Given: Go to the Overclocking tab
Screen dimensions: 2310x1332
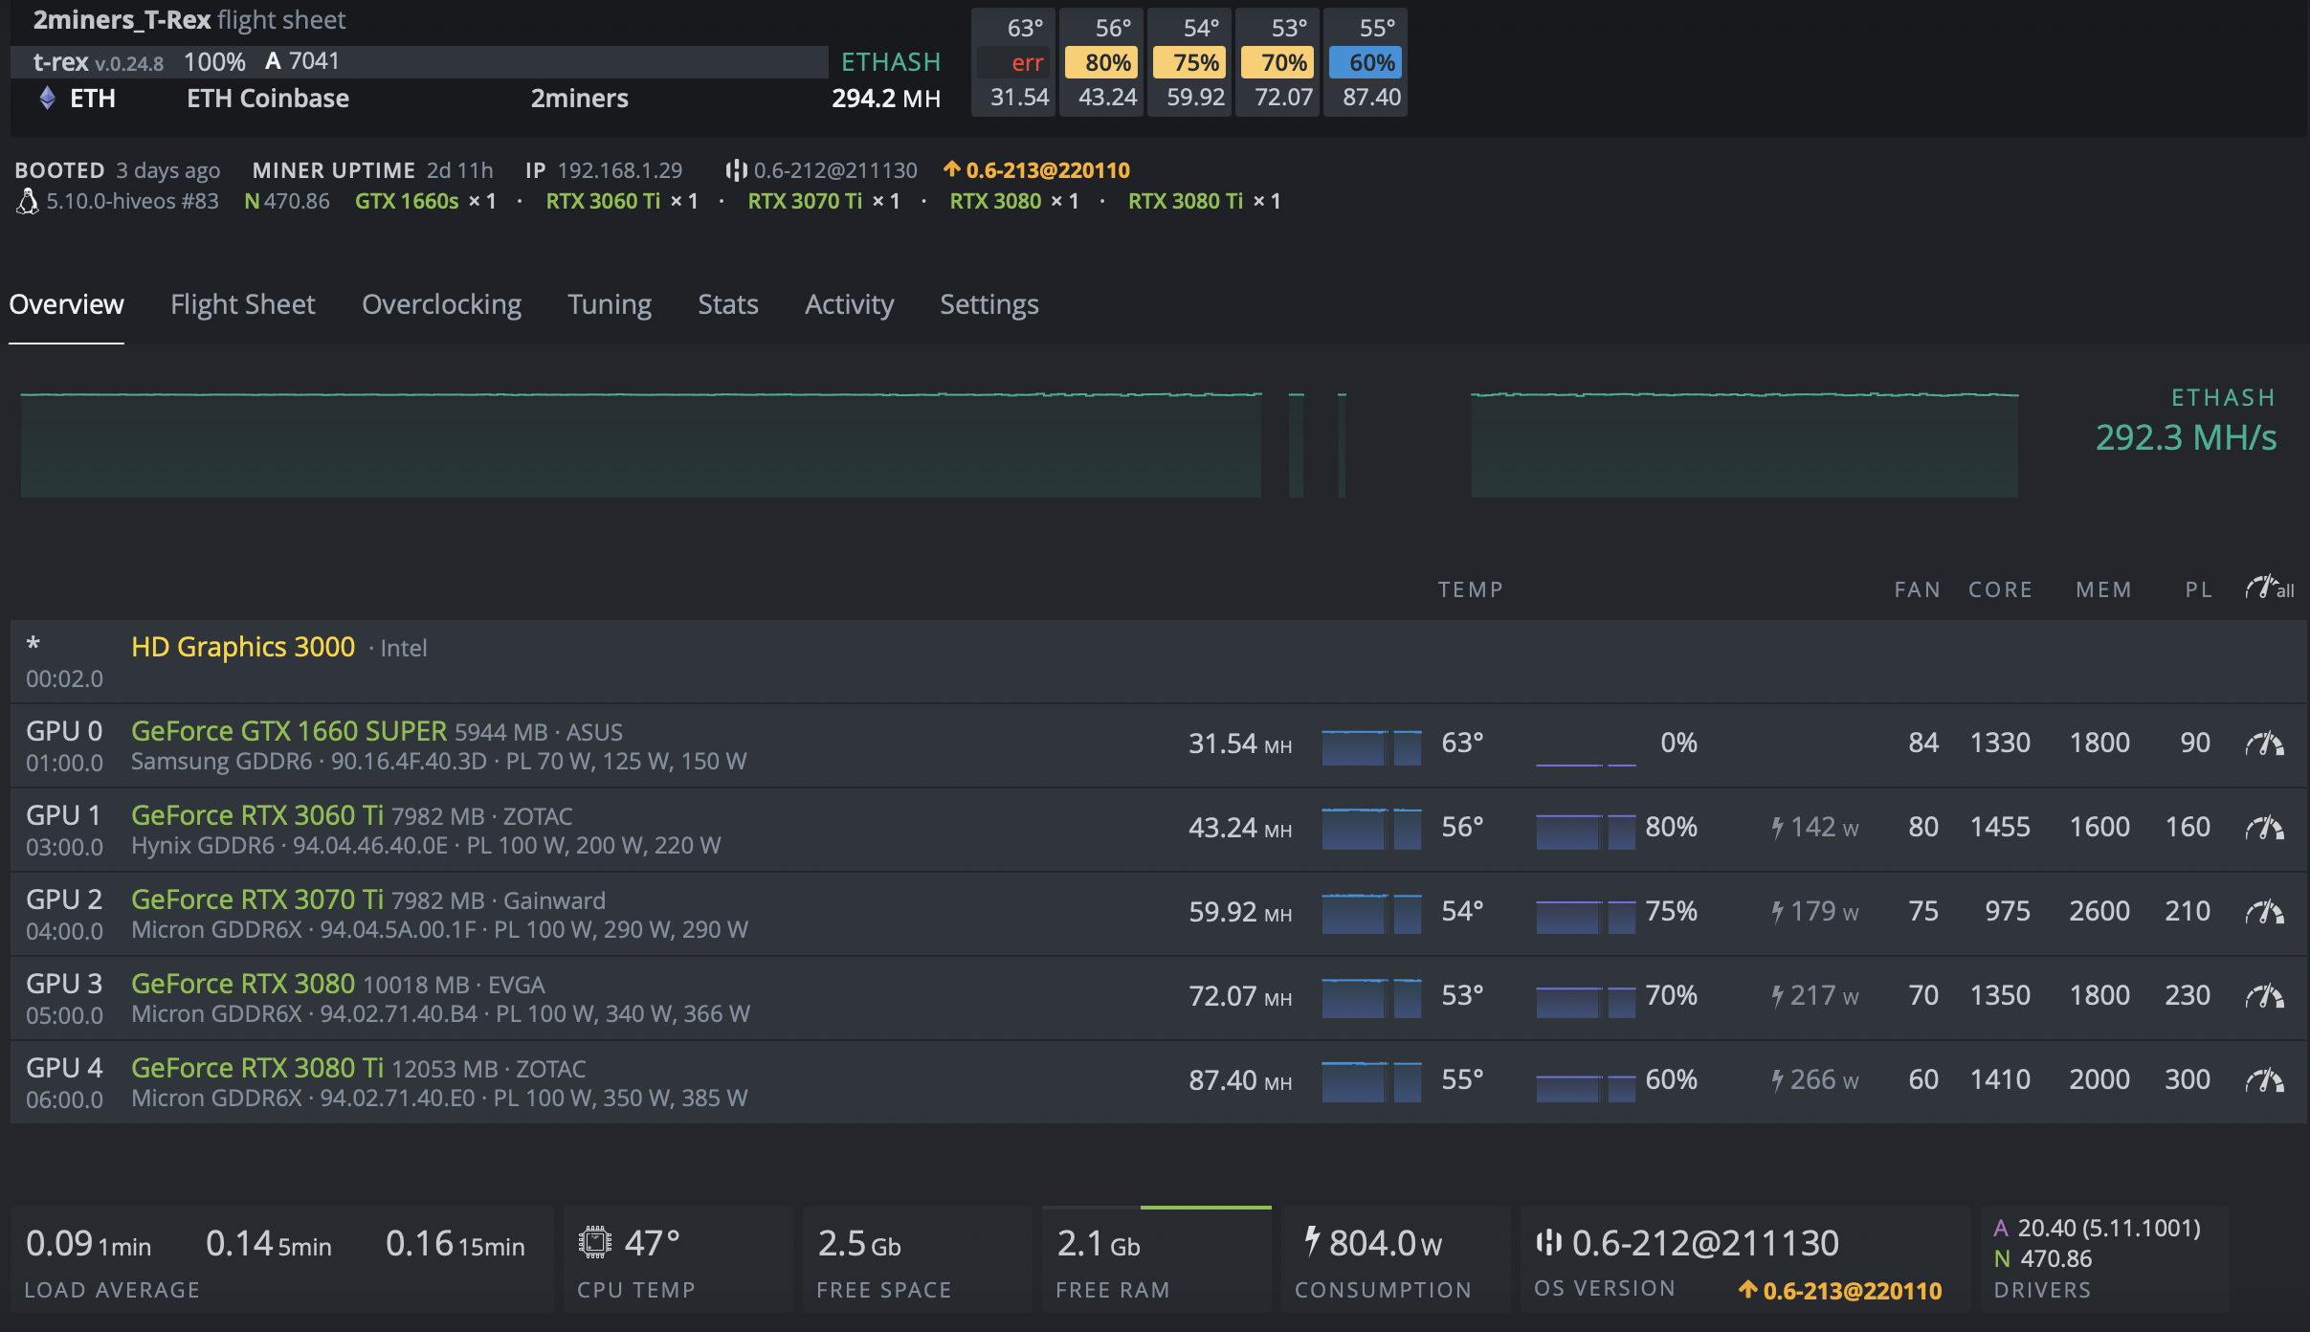Looking at the screenshot, I should coord(441,304).
